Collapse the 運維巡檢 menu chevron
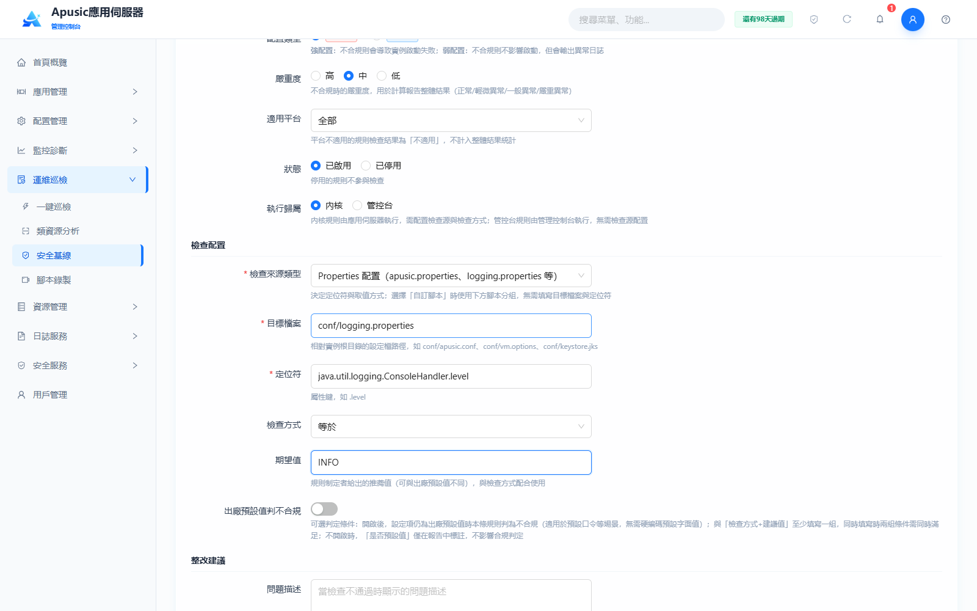977x611 pixels. pos(133,180)
